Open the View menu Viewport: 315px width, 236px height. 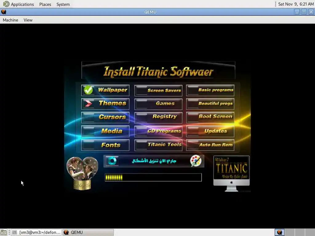coord(28,20)
